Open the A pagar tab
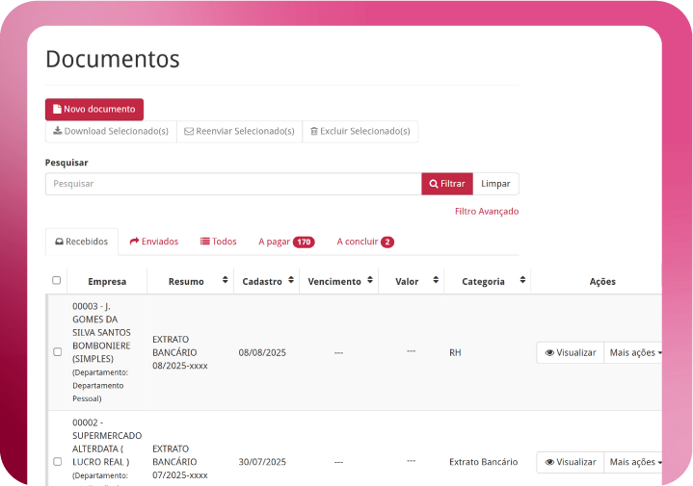 286,242
